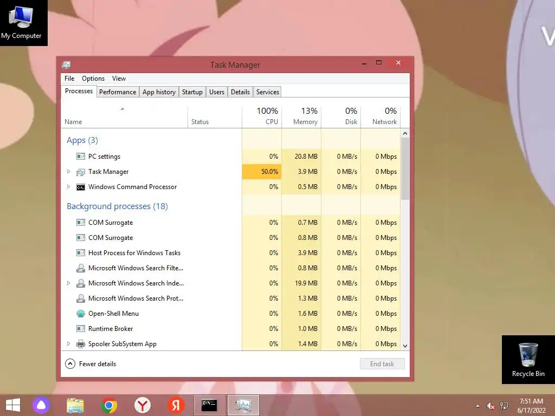Sort processes by CPU column
Image resolution: width=555 pixels, height=416 pixels.
262,117
